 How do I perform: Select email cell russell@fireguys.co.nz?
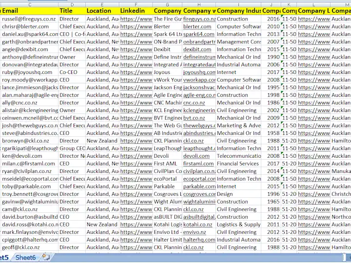pyautogui.click(x=30, y=19)
